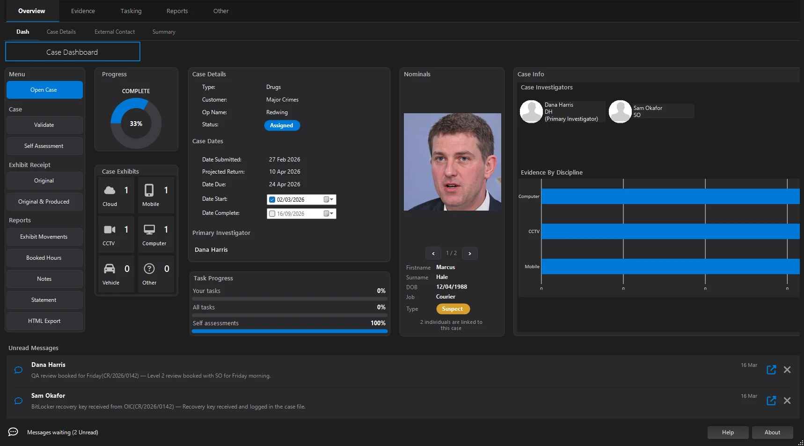Image resolution: width=804 pixels, height=446 pixels.
Task: Select the Vehicle exhibits icon
Action: [x=110, y=269]
